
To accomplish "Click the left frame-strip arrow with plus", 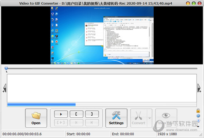I will click(4, 88).
